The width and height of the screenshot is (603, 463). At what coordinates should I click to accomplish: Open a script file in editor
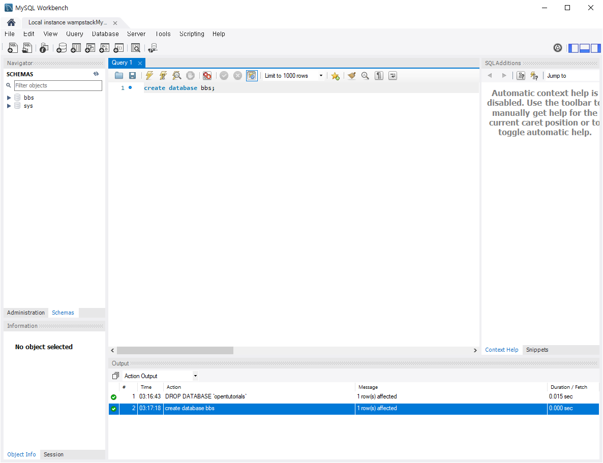pyautogui.click(x=119, y=76)
